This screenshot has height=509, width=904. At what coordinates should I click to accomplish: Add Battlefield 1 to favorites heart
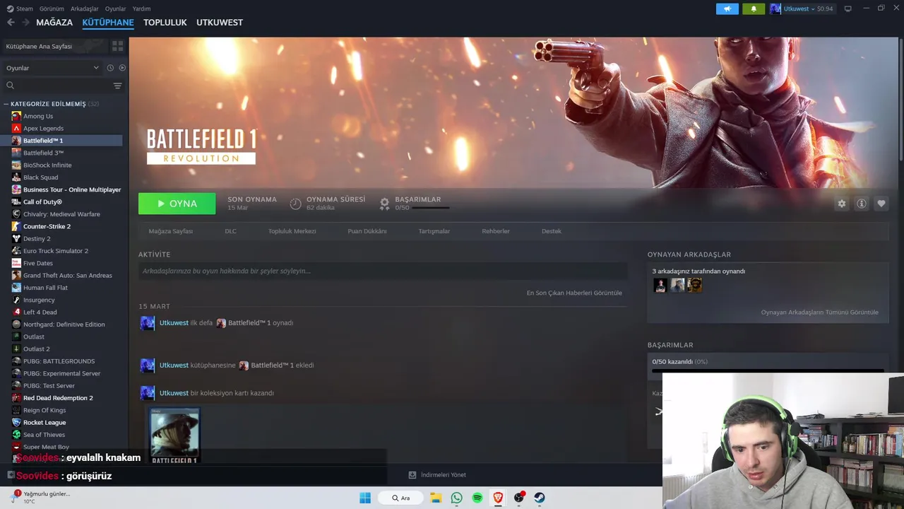coord(881,204)
